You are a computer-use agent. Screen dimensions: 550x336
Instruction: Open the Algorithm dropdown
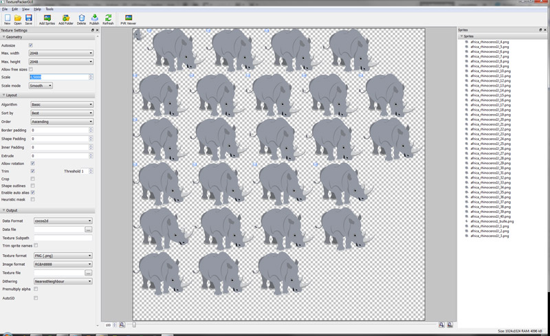click(x=62, y=104)
